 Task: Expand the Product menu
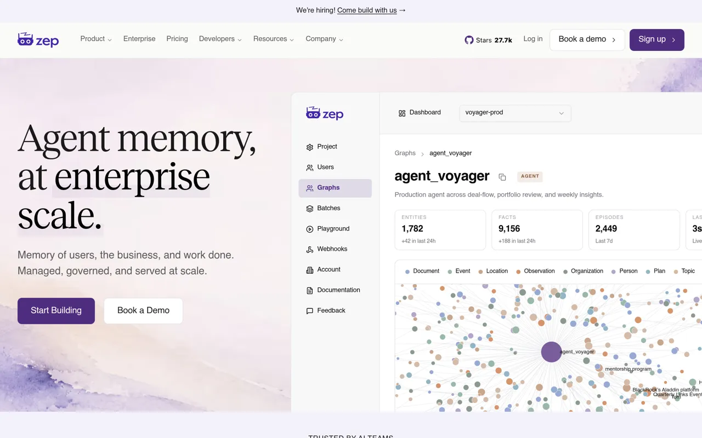[96, 39]
